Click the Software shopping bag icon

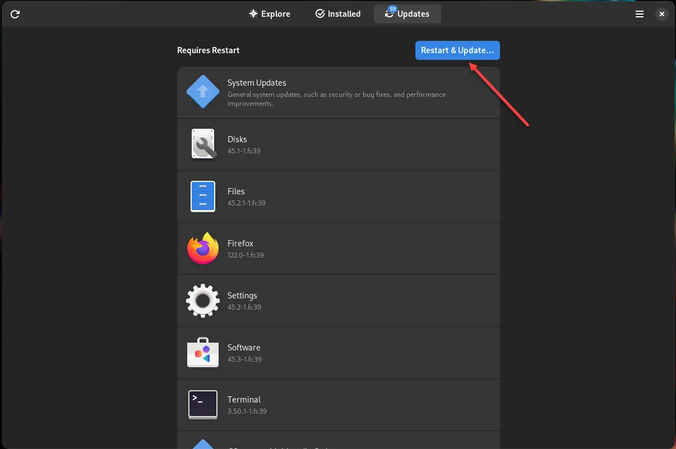[202, 353]
